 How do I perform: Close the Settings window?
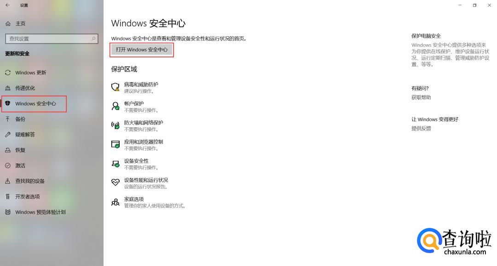click(x=489, y=5)
